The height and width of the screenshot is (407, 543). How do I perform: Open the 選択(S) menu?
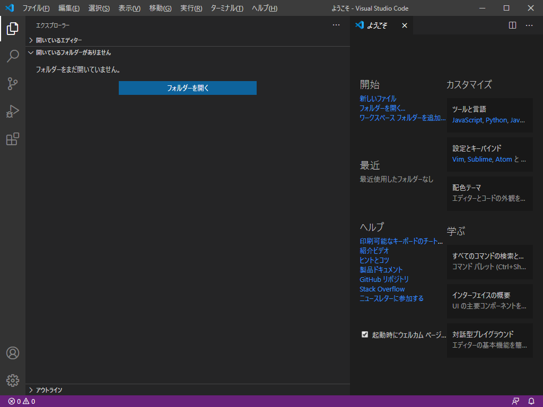(99, 8)
